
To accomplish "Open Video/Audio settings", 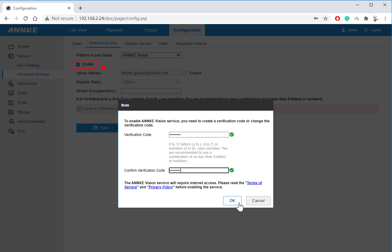I will tap(11, 83).
